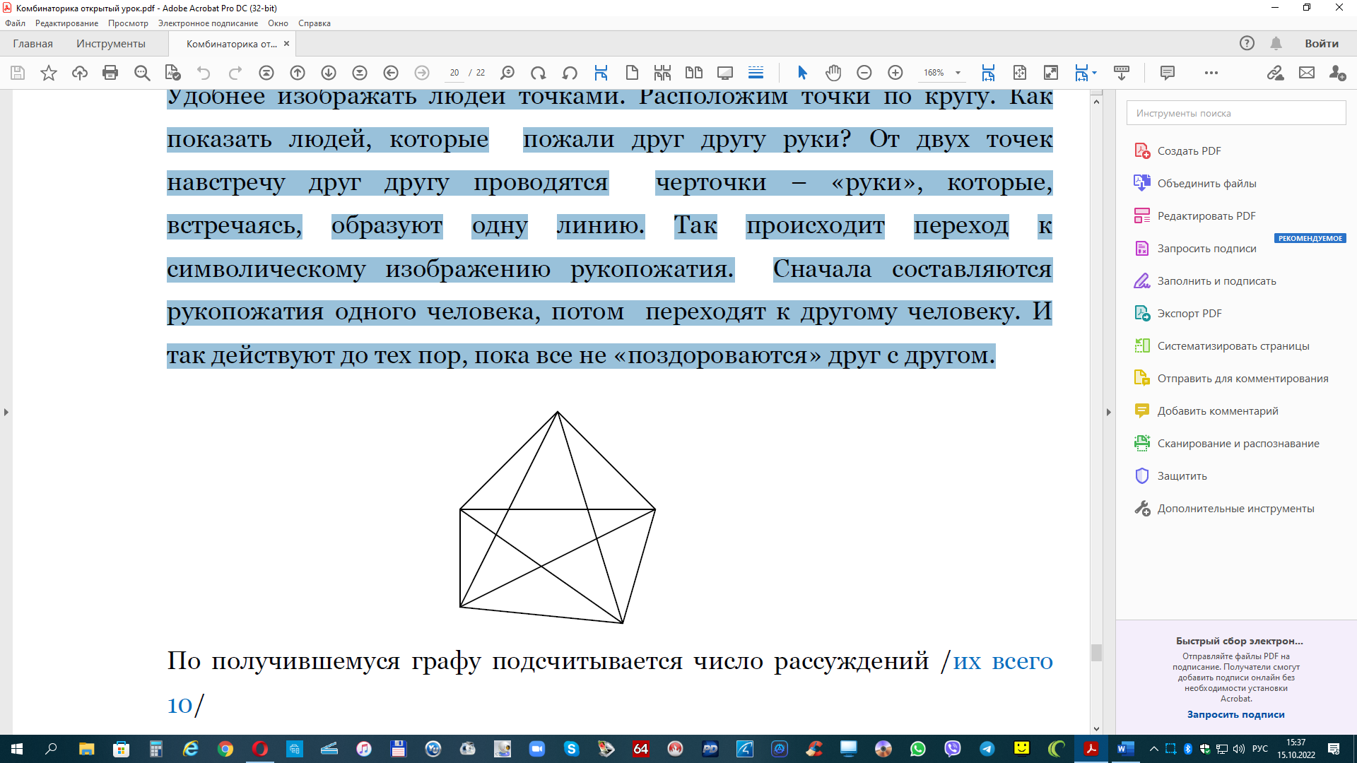Open the Просмотр menu

click(x=128, y=23)
